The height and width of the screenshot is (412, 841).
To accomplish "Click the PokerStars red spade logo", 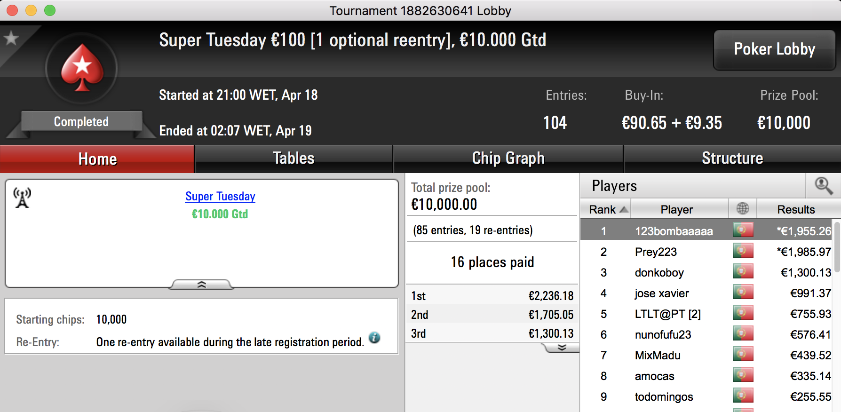I will click(x=82, y=68).
